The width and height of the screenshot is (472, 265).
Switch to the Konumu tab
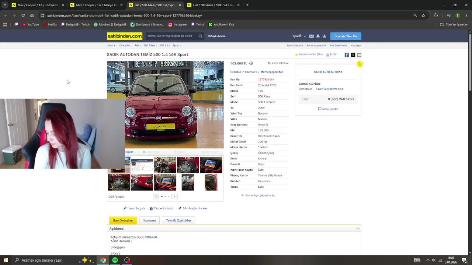(149, 220)
